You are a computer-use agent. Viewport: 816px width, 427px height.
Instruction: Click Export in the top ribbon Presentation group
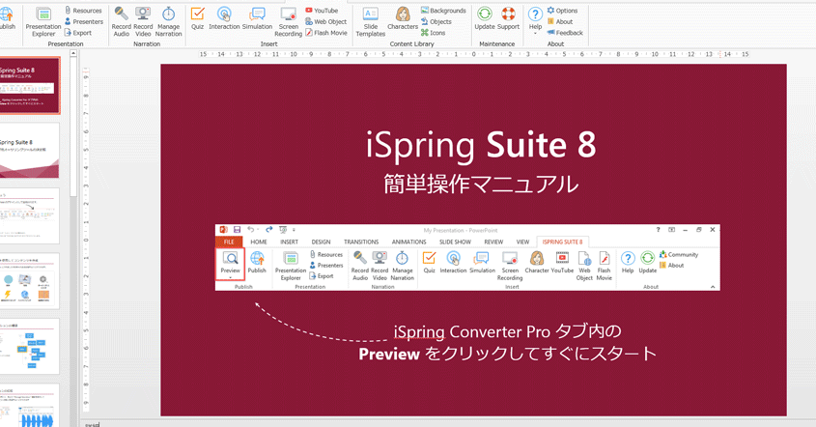[x=78, y=32]
